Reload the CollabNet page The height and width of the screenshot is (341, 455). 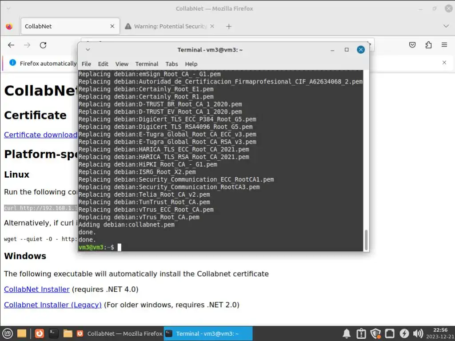pos(43,45)
